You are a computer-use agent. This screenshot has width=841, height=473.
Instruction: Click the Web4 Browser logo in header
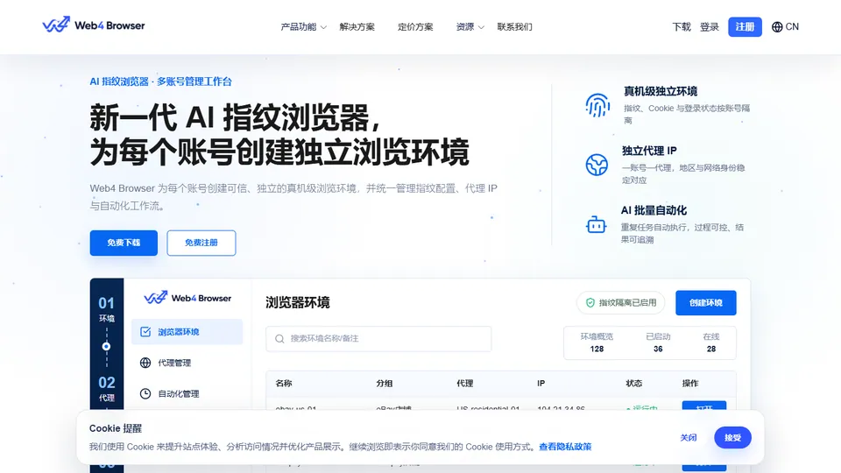(x=94, y=25)
